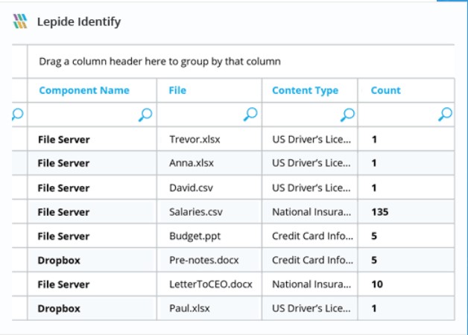
Task: Click Dropbox in the Pre-notes.docx row
Action: click(59, 261)
